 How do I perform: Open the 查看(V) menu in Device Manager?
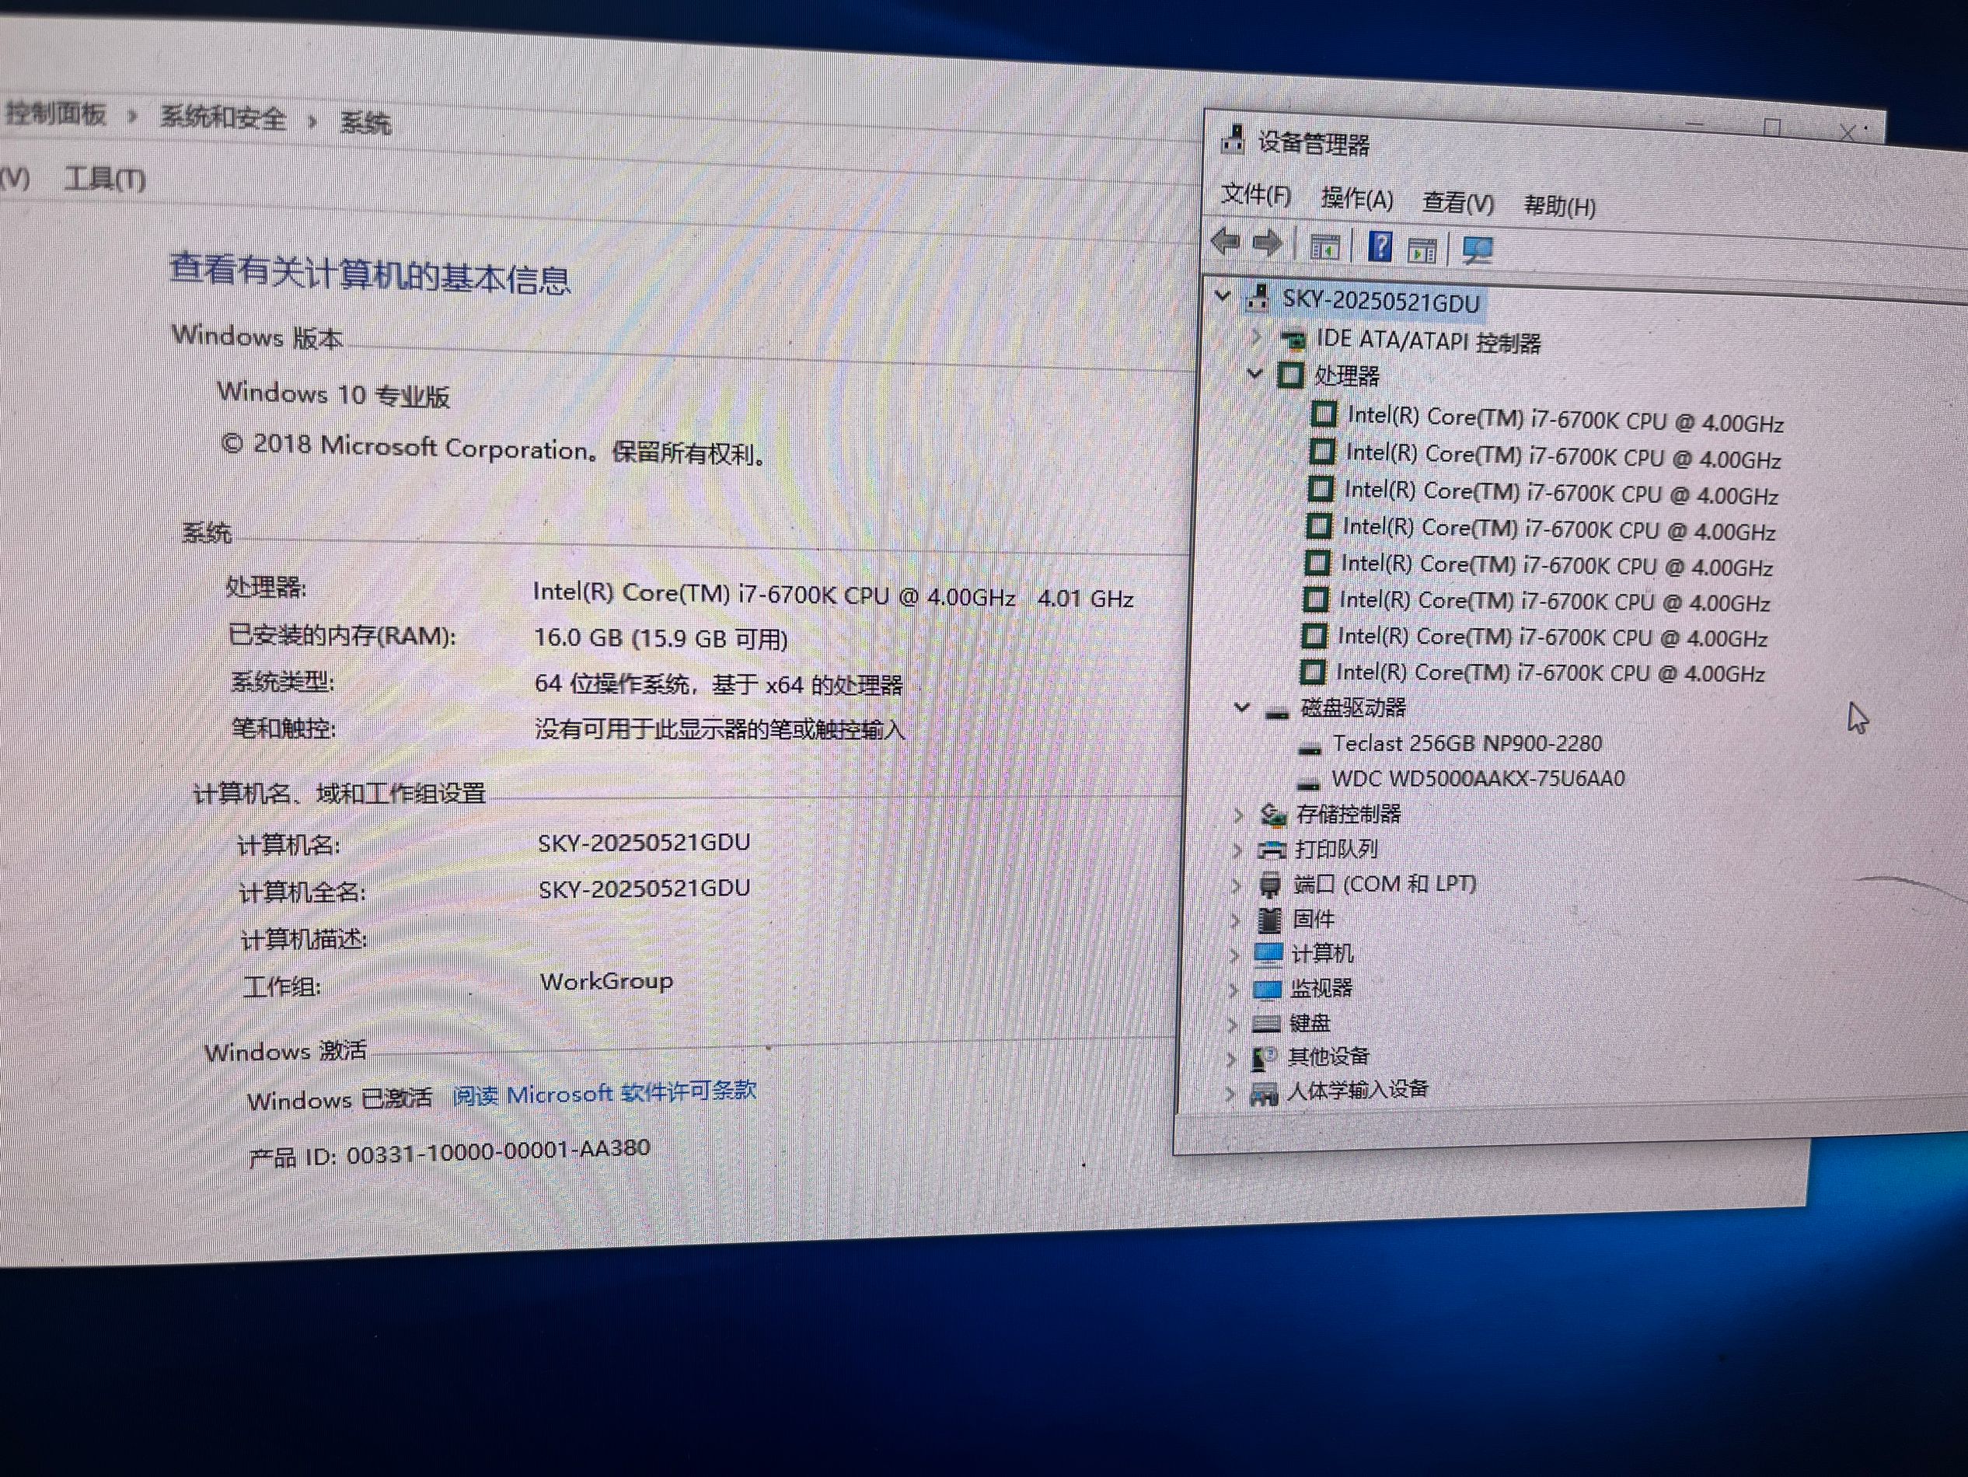1457,202
